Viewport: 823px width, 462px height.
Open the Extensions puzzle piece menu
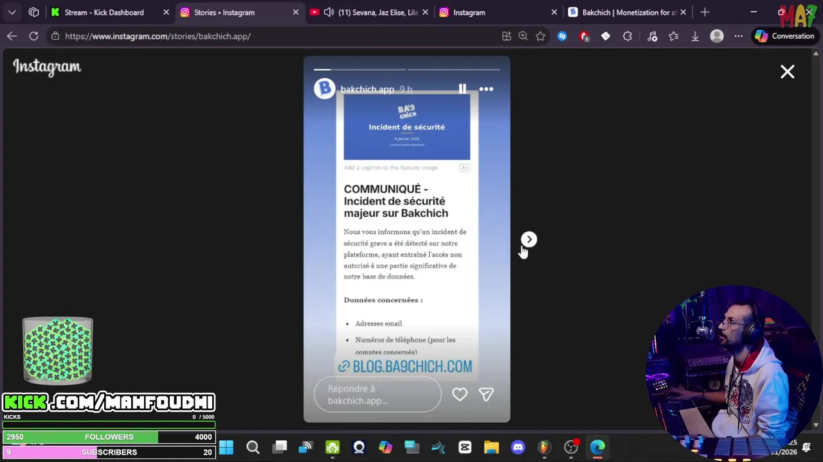(x=628, y=36)
